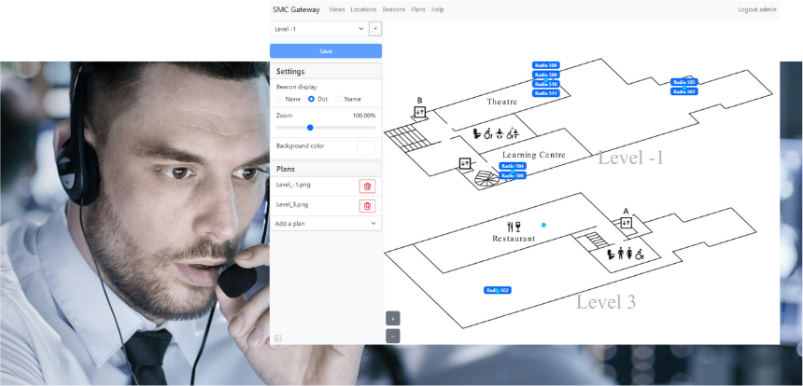Select the Radio 502 beacon label
This screenshot has height=386, width=803.
(x=498, y=290)
